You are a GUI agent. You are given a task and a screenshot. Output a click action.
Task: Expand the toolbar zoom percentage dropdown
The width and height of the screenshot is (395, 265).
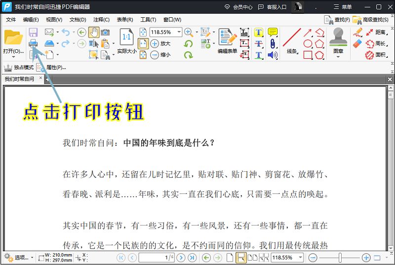(x=179, y=32)
